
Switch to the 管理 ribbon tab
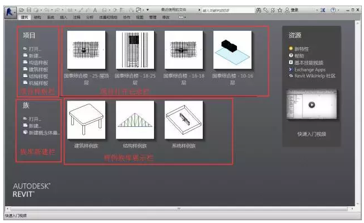(x=152, y=17)
